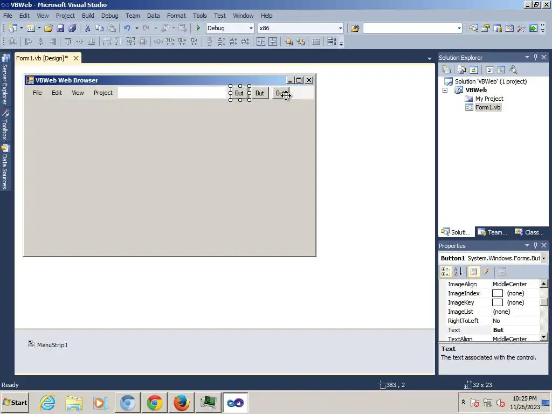Click Refresh icon in Solution Explorer

tap(474, 70)
